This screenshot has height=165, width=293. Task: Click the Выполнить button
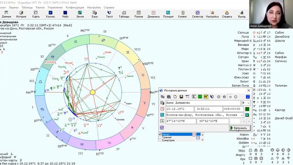tap(240, 128)
